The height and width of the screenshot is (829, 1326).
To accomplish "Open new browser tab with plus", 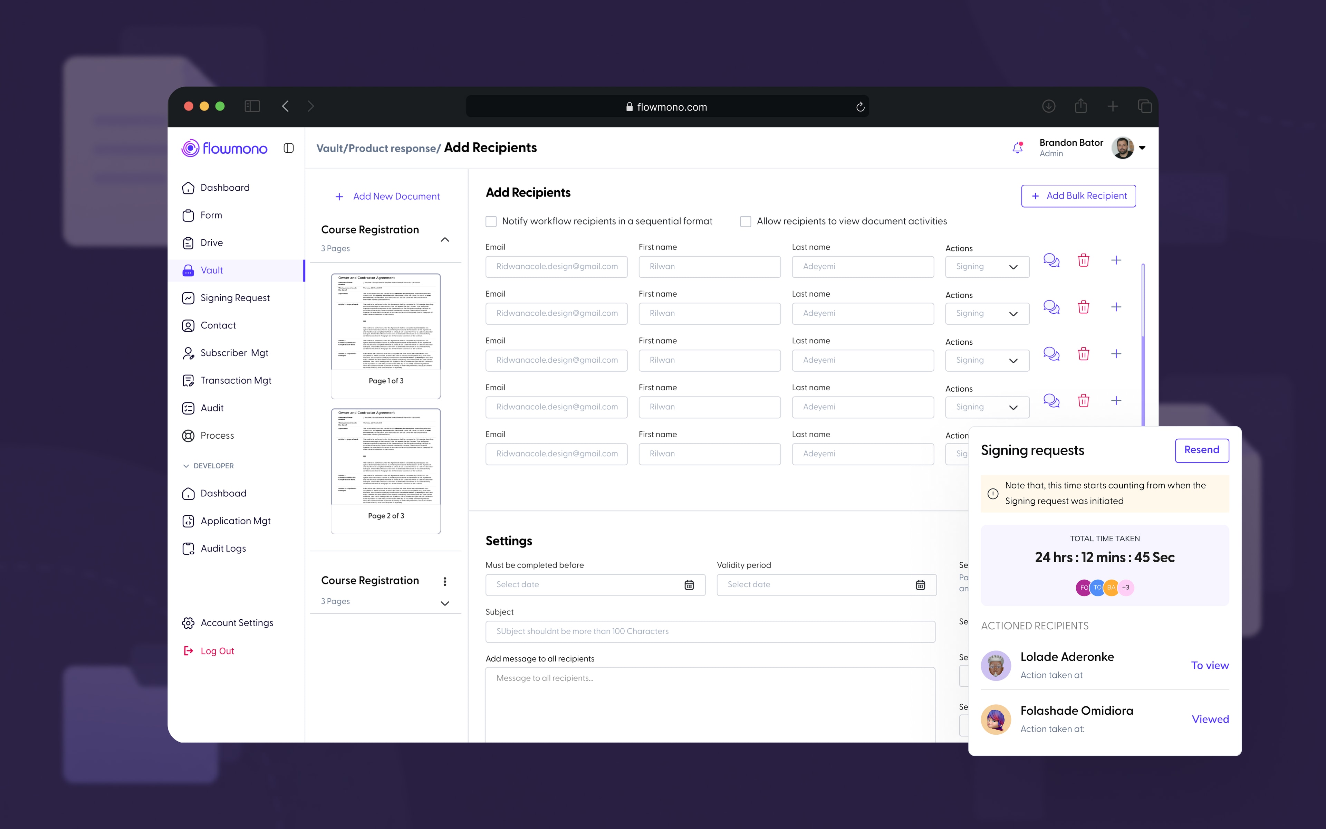I will pos(1112,106).
